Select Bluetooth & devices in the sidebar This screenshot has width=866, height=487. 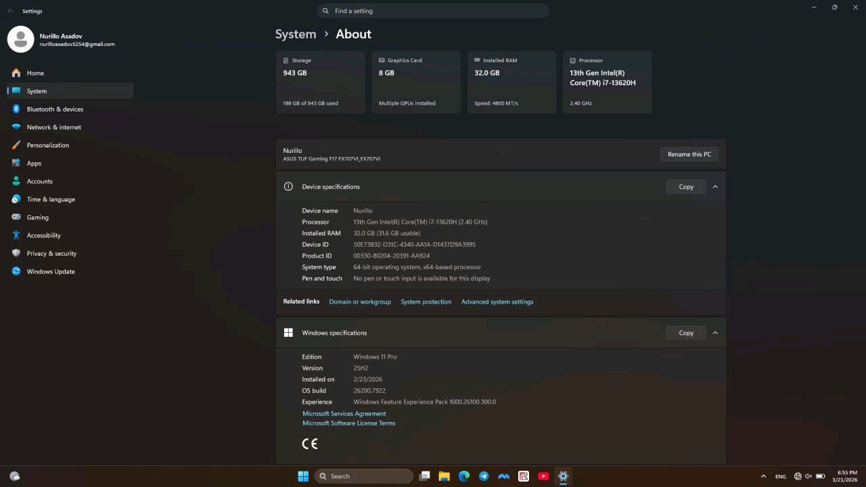[x=55, y=109]
